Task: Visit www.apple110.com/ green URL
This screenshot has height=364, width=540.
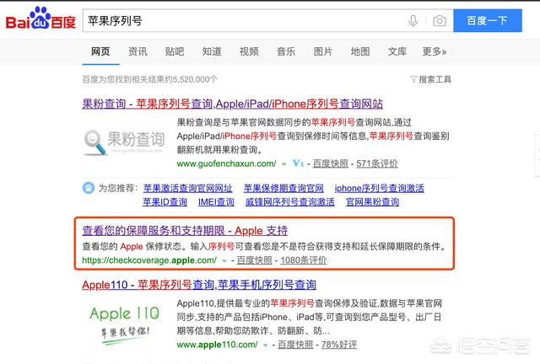Action: pyautogui.click(x=217, y=345)
